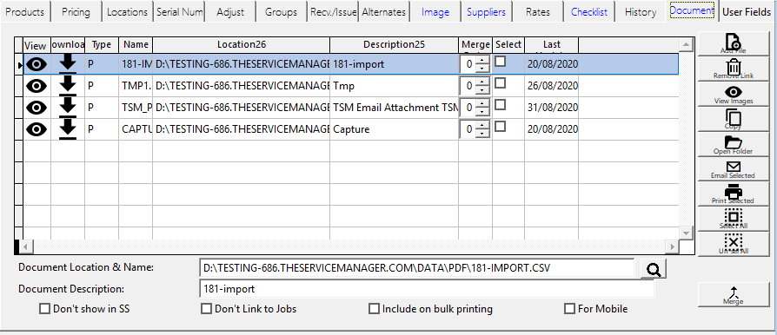Image resolution: width=777 pixels, height=335 pixels.
Task: Tick Select checkbox for Tmp row
Action: [x=501, y=83]
